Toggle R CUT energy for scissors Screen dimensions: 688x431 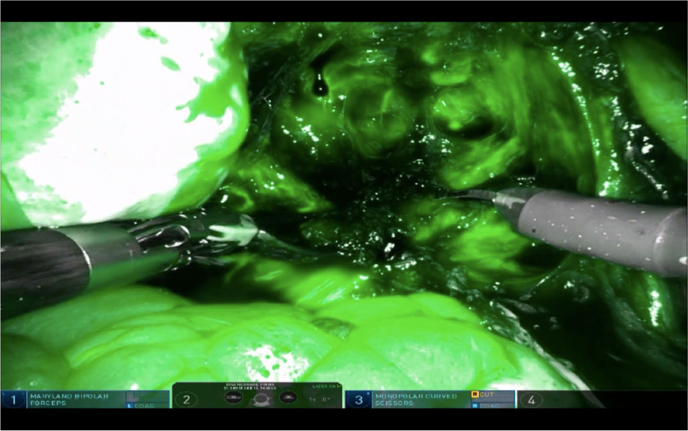488,395
